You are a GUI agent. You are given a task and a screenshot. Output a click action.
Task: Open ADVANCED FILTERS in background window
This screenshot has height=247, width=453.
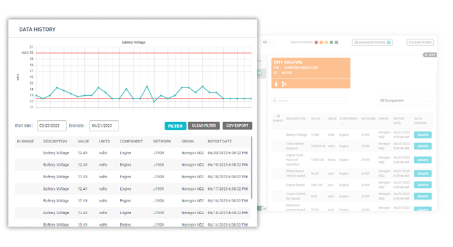[x=372, y=42]
